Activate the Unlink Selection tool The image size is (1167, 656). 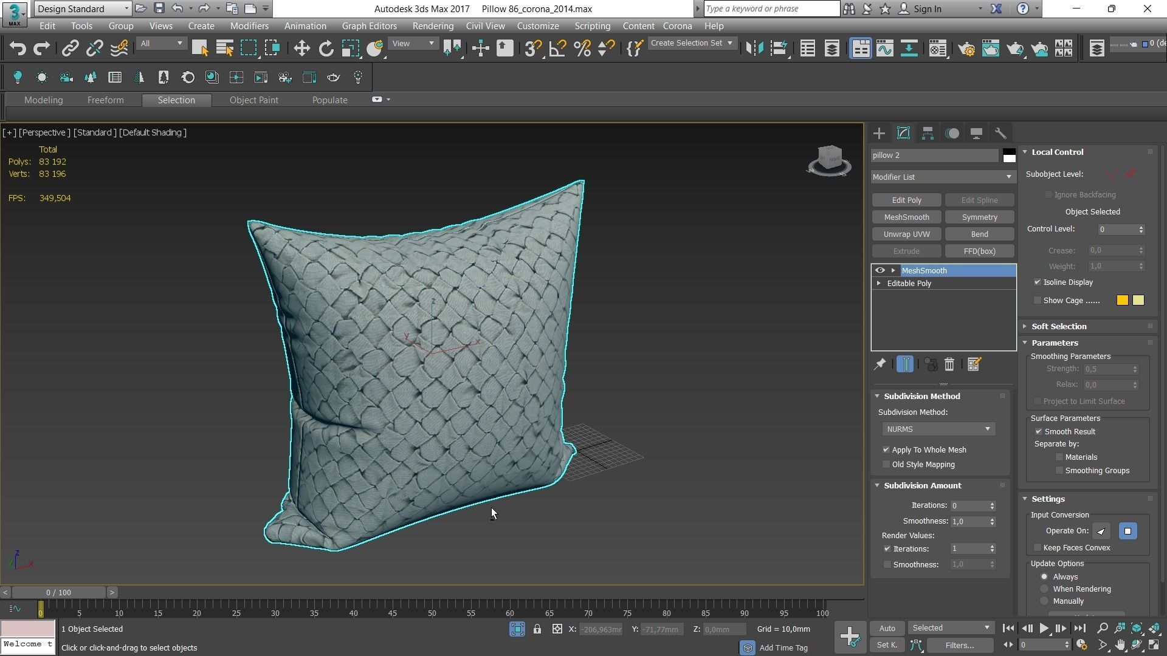(x=94, y=49)
